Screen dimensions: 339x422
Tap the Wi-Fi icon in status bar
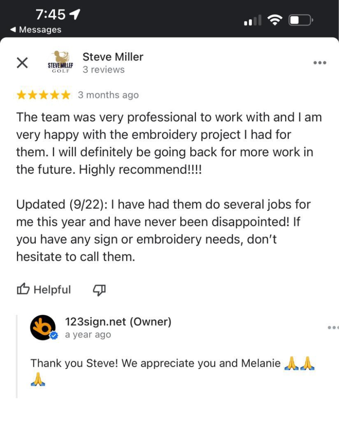[275, 20]
